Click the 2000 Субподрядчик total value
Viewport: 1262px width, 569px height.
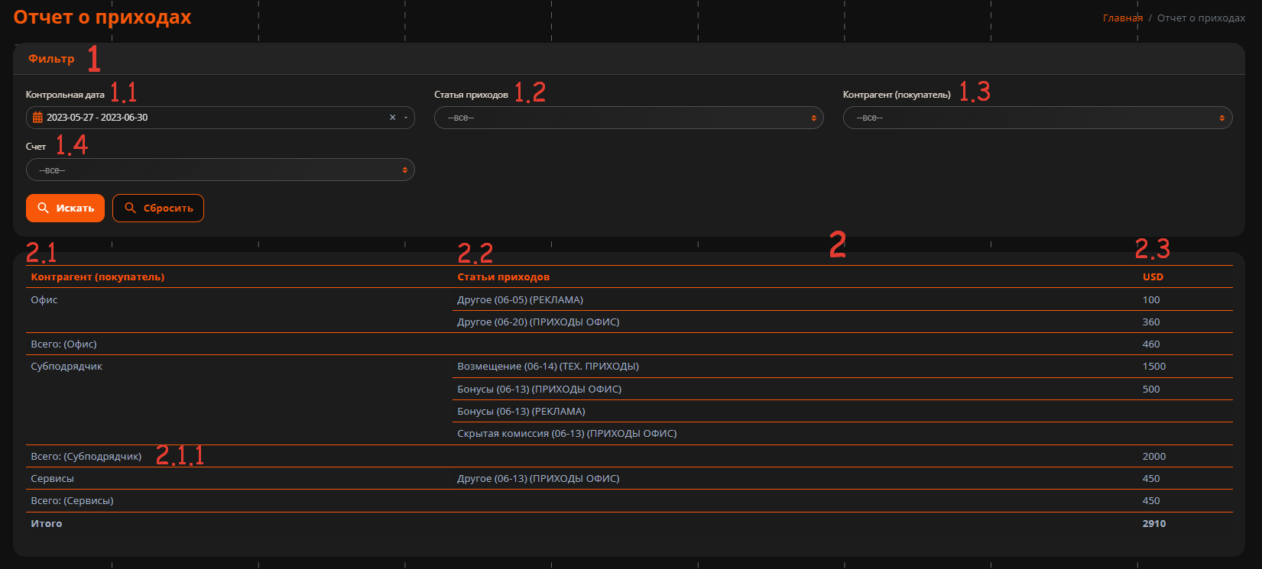click(x=1154, y=456)
